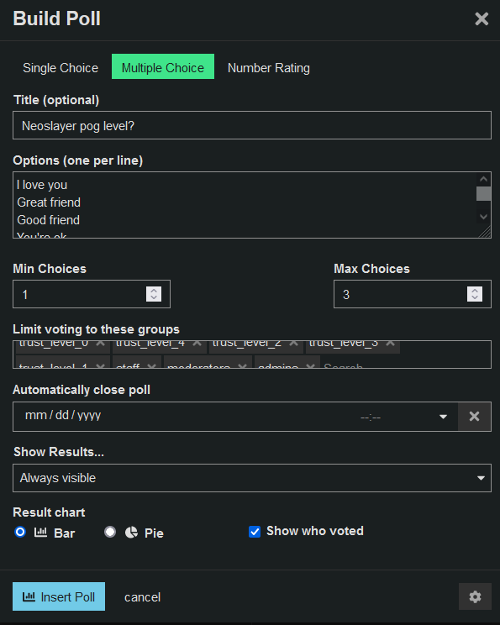This screenshot has width=500, height=625.
Task: Select the Pie result chart radio
Action: click(110, 532)
